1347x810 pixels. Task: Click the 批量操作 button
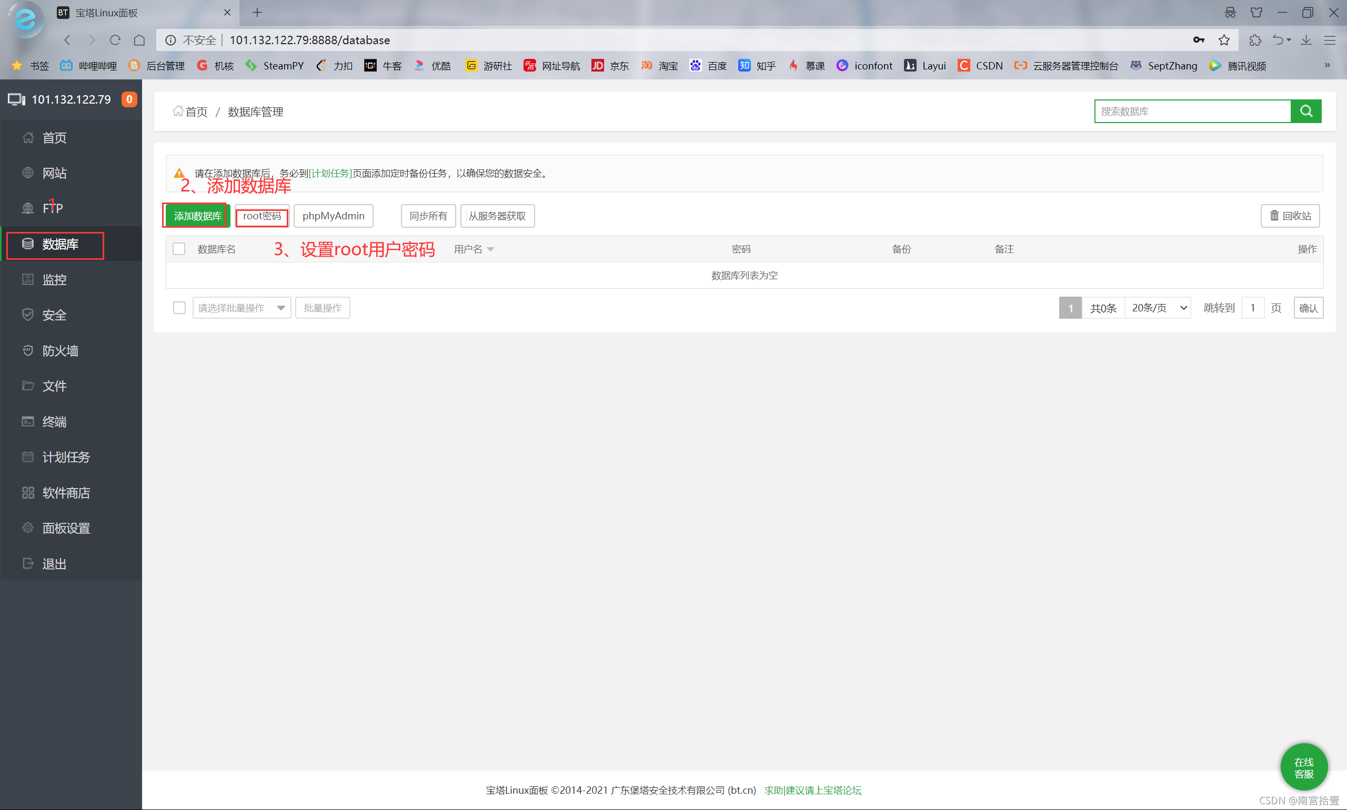[323, 308]
